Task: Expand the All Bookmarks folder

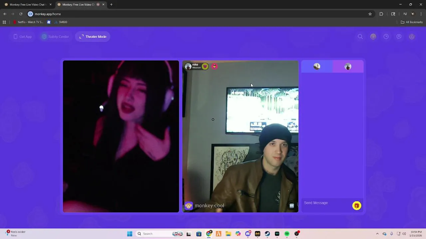Action: coord(411,22)
